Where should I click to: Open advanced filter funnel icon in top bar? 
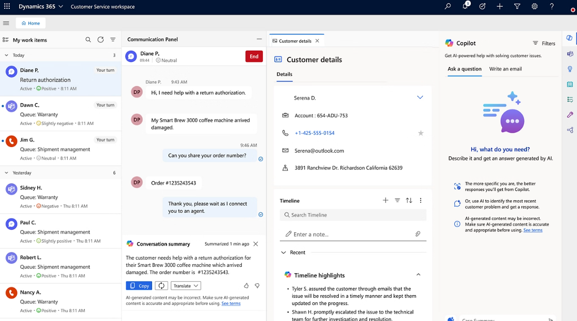point(517,6)
